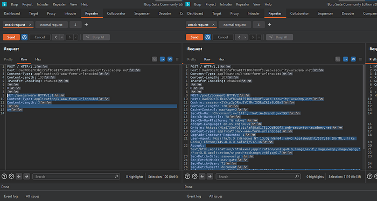377x201 pixels.
Task: Open All issues in right window
Action: click(x=215, y=196)
